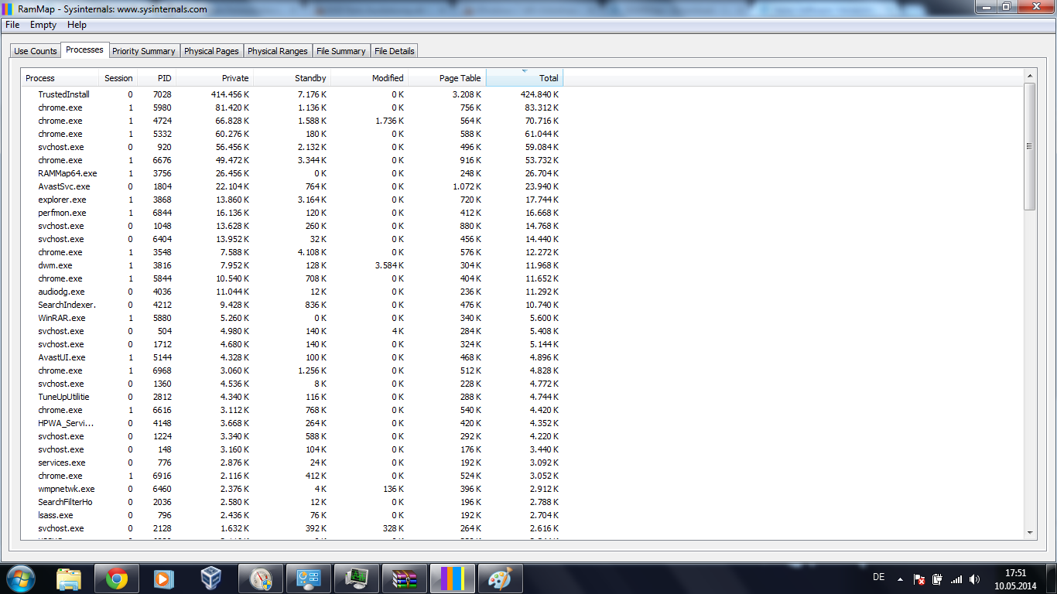This screenshot has height=594, width=1057.
Task: Sort by the Session column header
Action: pyautogui.click(x=118, y=78)
